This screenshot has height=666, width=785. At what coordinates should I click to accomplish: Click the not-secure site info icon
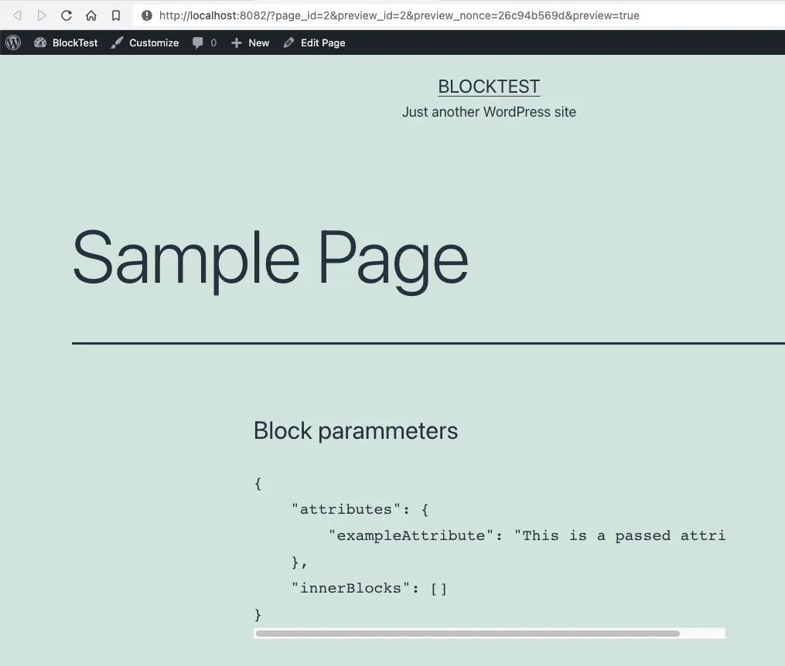[147, 15]
